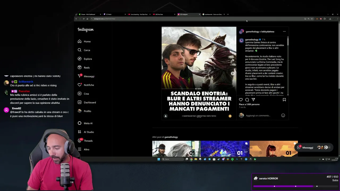The height and width of the screenshot is (191, 340).
Task: Show hidden system tray icons
Action: click(x=320, y=159)
